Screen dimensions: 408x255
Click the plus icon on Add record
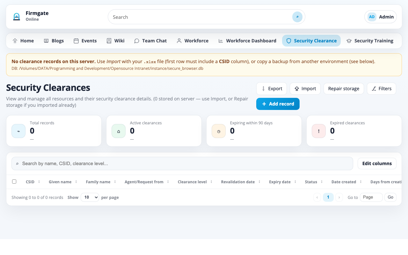click(264, 104)
